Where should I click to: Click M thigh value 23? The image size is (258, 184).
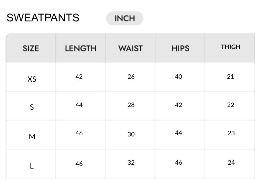231,133
